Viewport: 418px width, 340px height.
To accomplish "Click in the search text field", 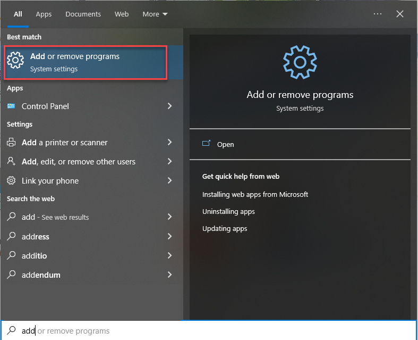I will click(208, 330).
